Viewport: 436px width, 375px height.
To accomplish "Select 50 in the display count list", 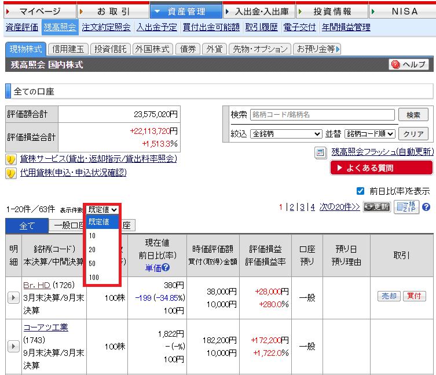I will (92, 263).
